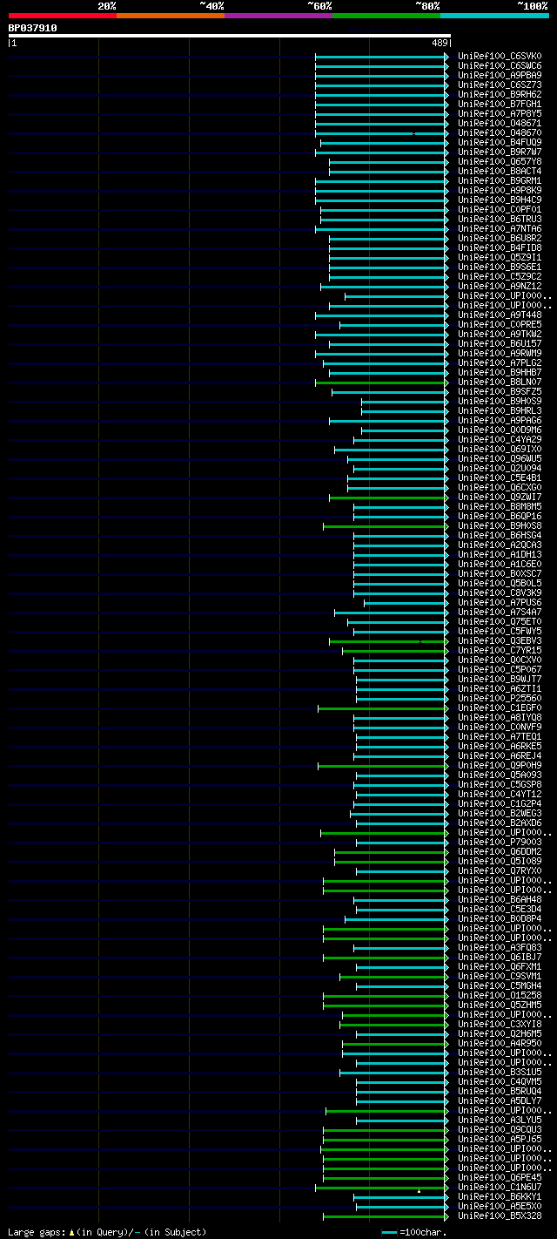Click the green ~80% identity legend segment

pyautogui.click(x=386, y=16)
